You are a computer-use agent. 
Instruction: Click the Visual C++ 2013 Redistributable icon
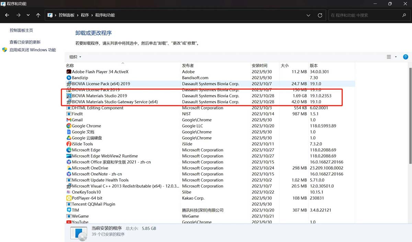pyautogui.click(x=69, y=186)
